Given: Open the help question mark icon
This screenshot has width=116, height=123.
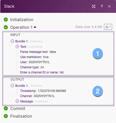Looking at the screenshot, I should point(102,6).
